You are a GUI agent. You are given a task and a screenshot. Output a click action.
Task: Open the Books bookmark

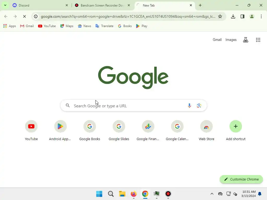(x=125, y=26)
